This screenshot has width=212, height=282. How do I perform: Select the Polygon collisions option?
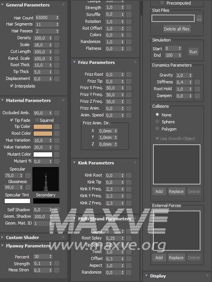tap(157, 129)
